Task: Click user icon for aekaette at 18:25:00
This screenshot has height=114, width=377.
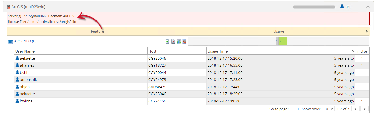Action: click(x=17, y=94)
